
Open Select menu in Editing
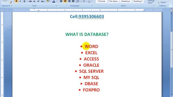coord(162,2)
